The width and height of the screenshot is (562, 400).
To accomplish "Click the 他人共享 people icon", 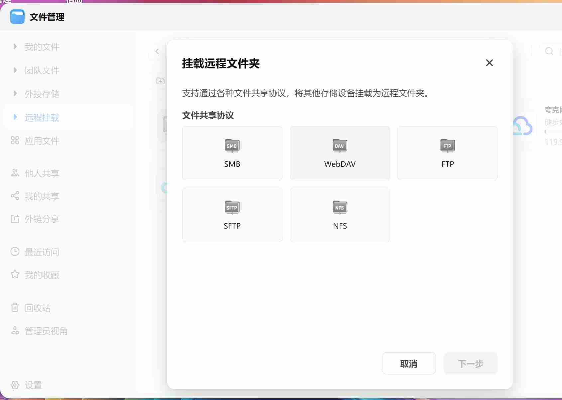I will click(15, 173).
